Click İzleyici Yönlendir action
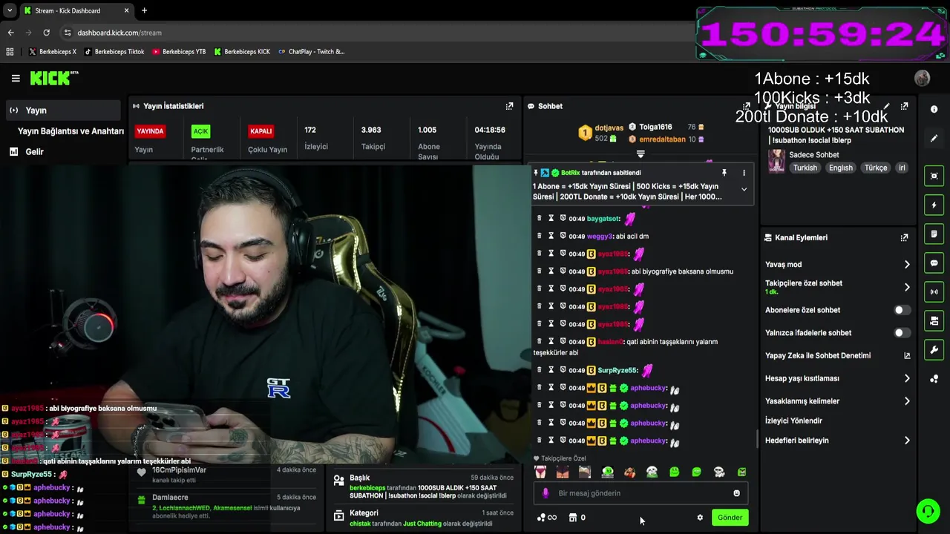The width and height of the screenshot is (950, 534). coord(794,421)
